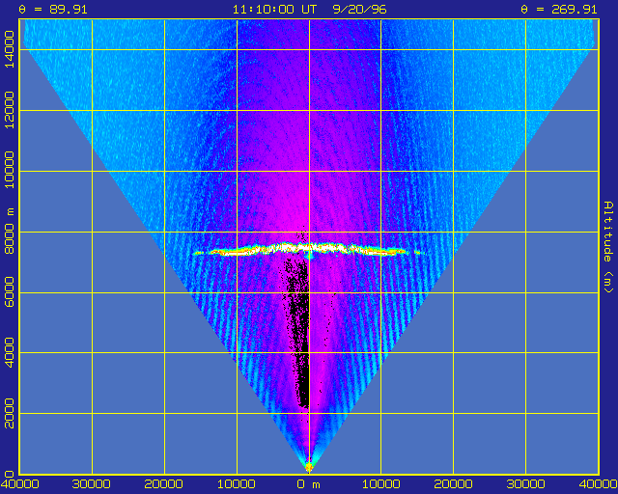Click the 11:10:00 UT 9/20/96 timestamp

[309, 9]
